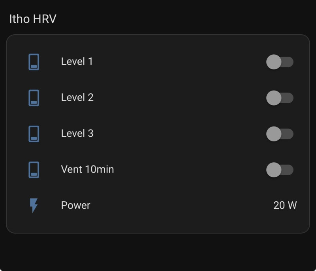
Task: Activate the Vent 10min toggle
Action: coord(280,170)
